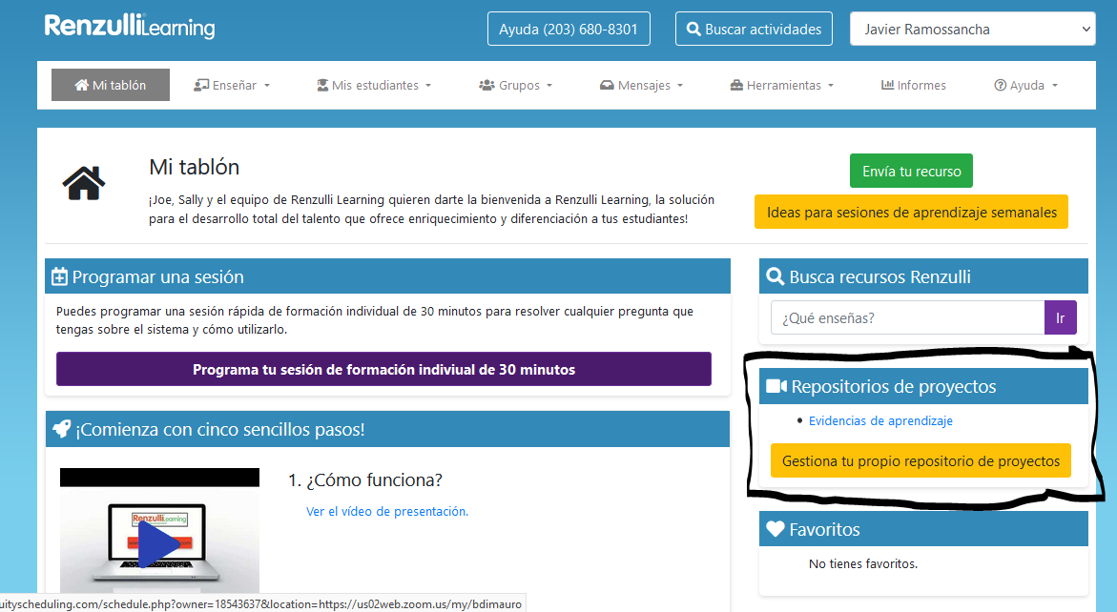Click the video camera icon in Repositorios header

776,386
